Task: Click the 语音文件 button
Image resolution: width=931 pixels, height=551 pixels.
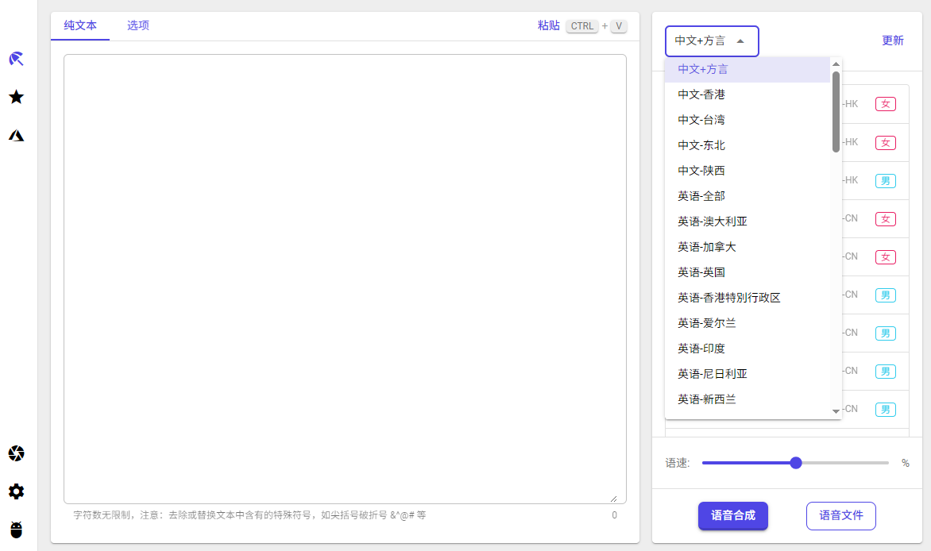Action: pos(840,515)
